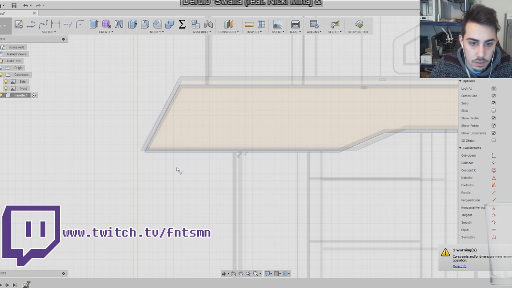This screenshot has width=512, height=288.
Task: Open Change Parameters sigma icon
Action: click(x=182, y=24)
